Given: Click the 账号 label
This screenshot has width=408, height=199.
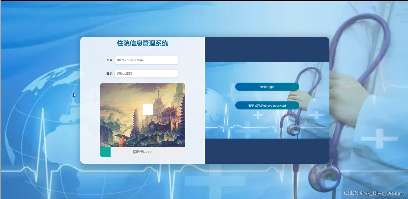Looking at the screenshot, I should [x=109, y=60].
